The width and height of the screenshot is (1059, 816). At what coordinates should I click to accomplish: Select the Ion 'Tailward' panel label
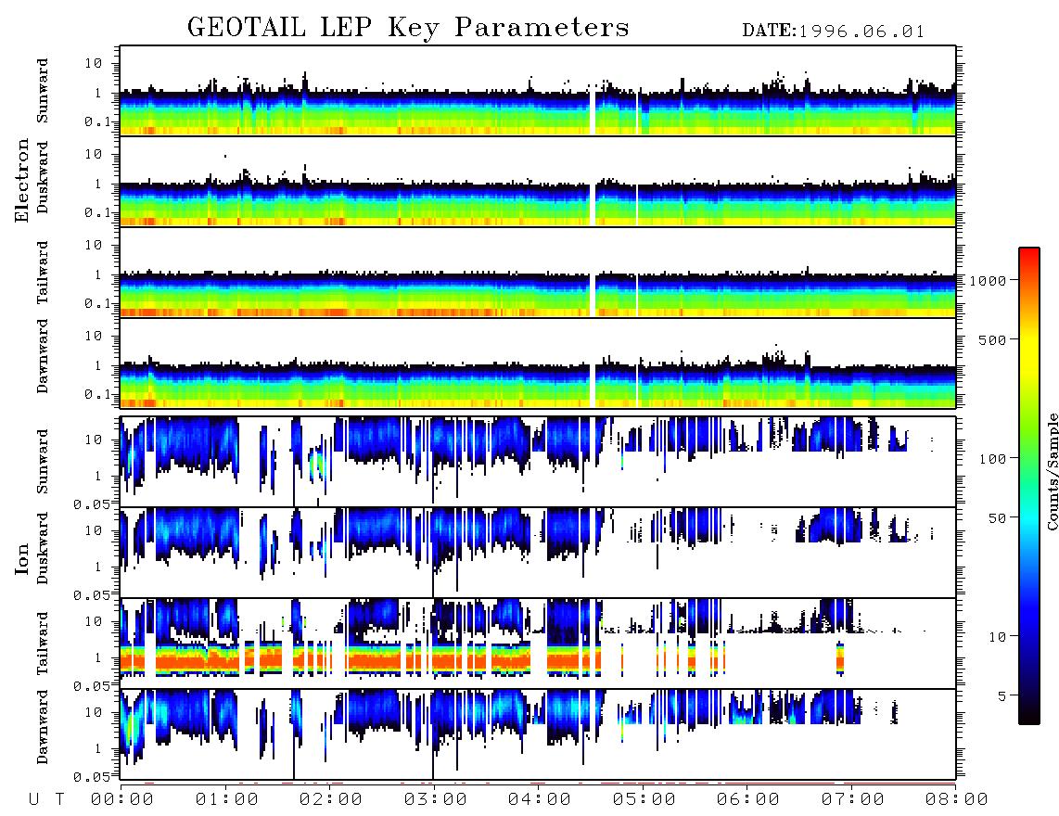(43, 644)
